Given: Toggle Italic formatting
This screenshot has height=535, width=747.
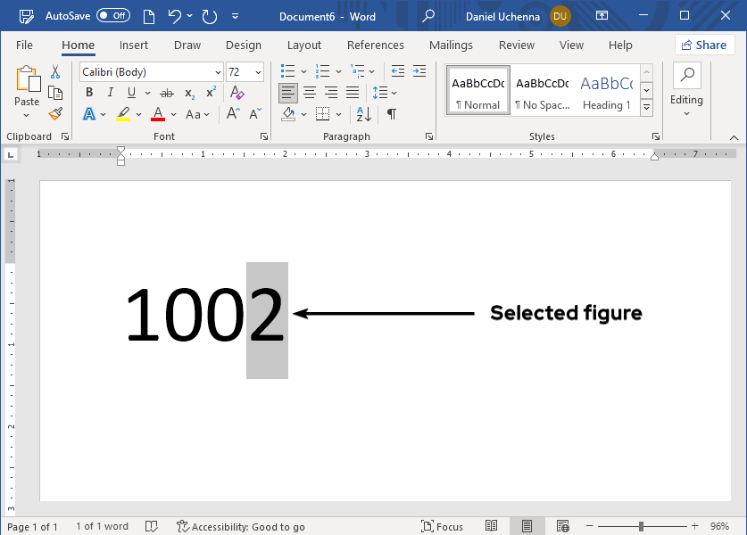Looking at the screenshot, I should [x=111, y=93].
